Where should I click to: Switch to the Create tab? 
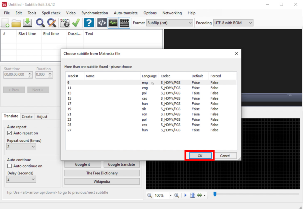point(27,116)
